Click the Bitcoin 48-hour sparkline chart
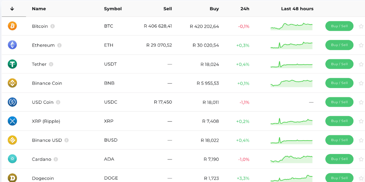Screen dimensions: 365x182 pos(291,26)
